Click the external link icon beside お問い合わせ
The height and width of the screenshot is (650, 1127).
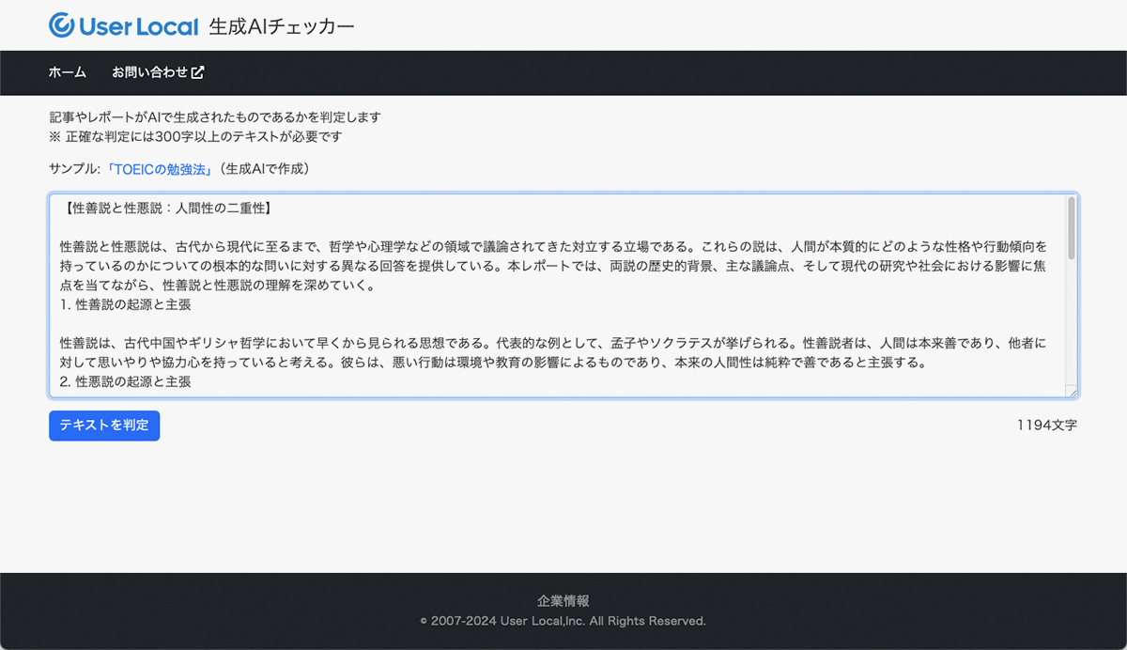coord(198,72)
